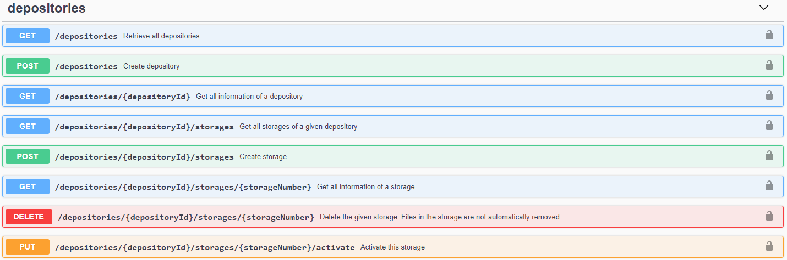Click lock icon for Get all information of a storage
Viewport: 787px width, 260px height.
coord(769,186)
